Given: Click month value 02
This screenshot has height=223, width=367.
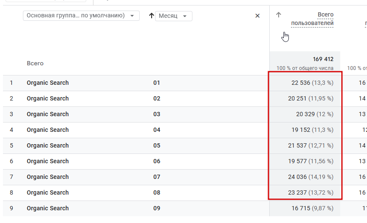Looking at the screenshot, I should 157,98.
